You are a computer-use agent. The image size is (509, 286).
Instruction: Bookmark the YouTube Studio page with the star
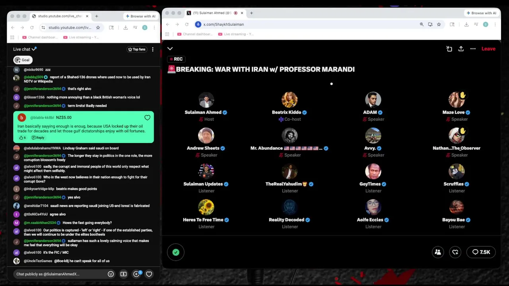[98, 27]
